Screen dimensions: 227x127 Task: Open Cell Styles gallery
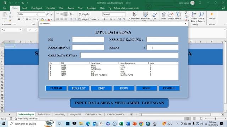click(x=154, y=16)
